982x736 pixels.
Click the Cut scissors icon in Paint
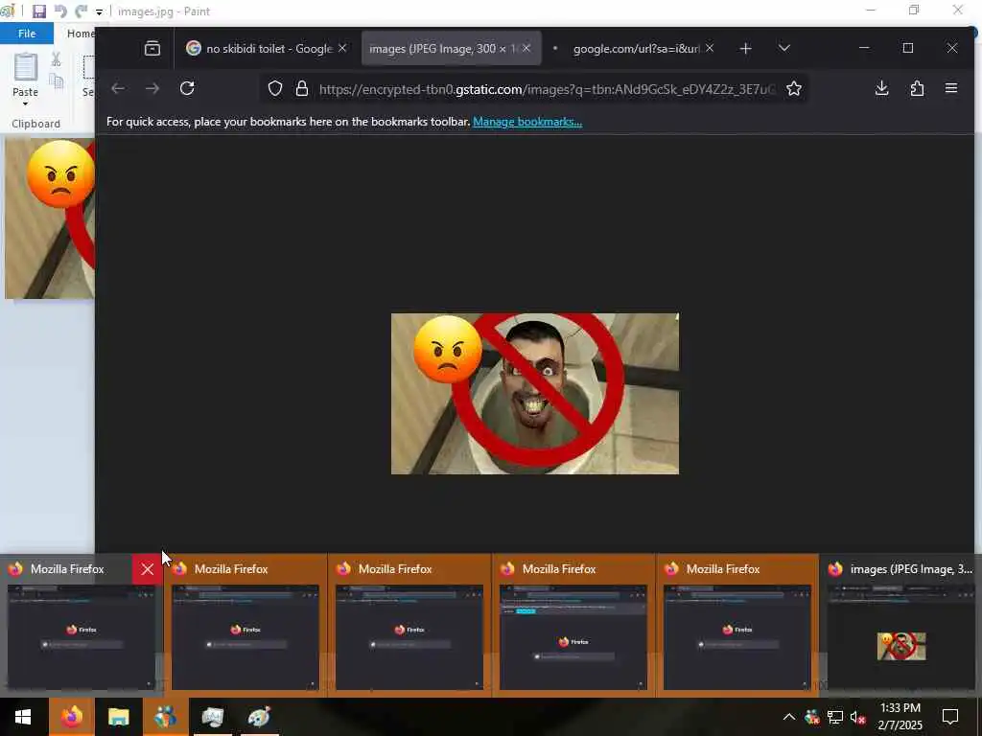57,59
